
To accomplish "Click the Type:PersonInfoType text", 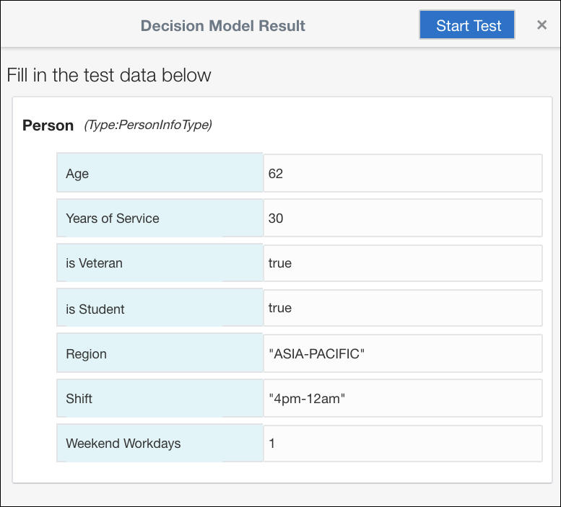I will click(x=148, y=125).
